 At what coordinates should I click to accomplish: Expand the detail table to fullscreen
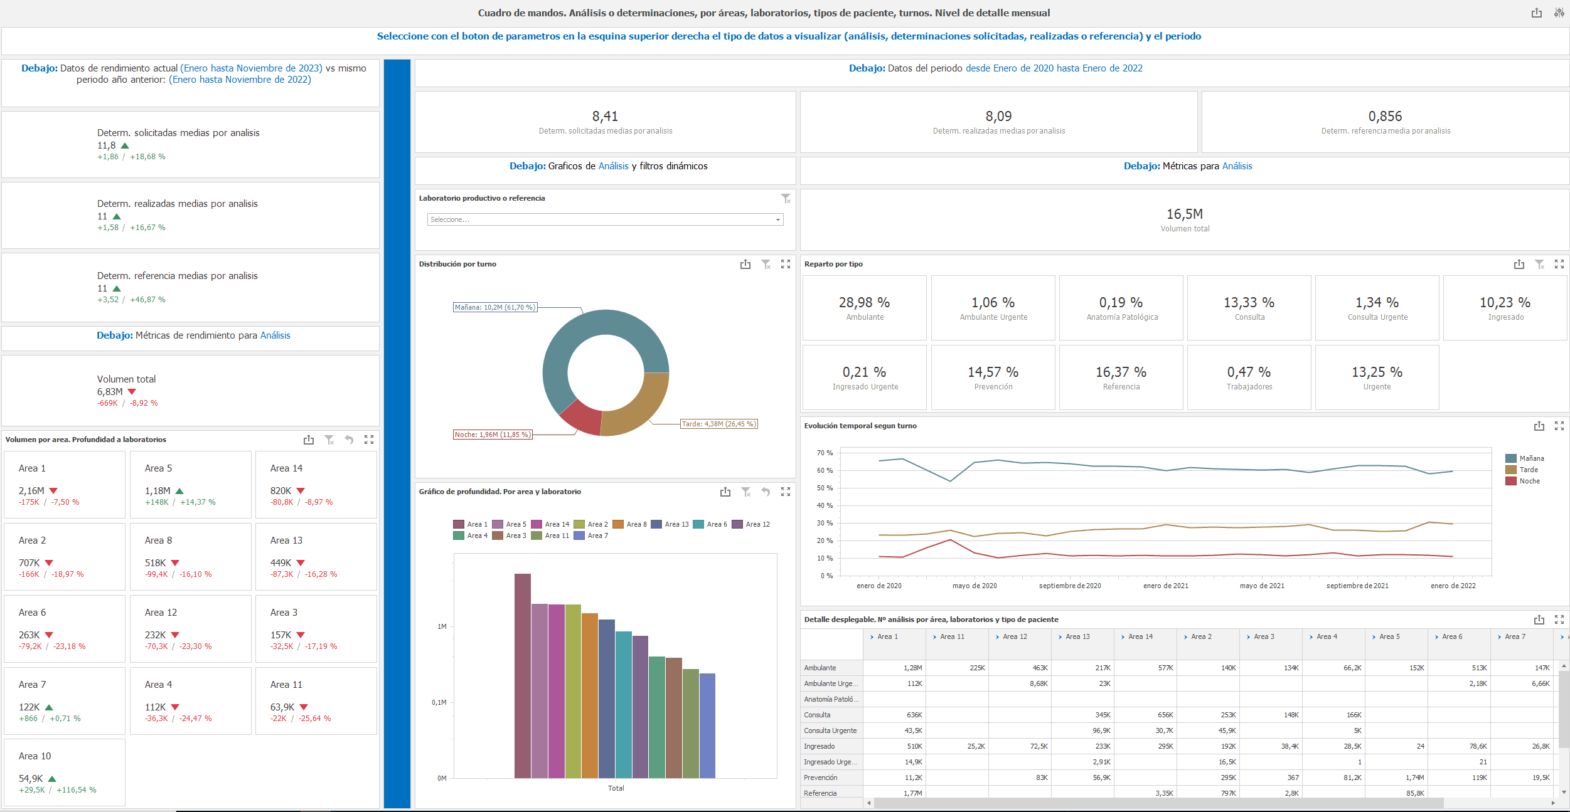1560,620
